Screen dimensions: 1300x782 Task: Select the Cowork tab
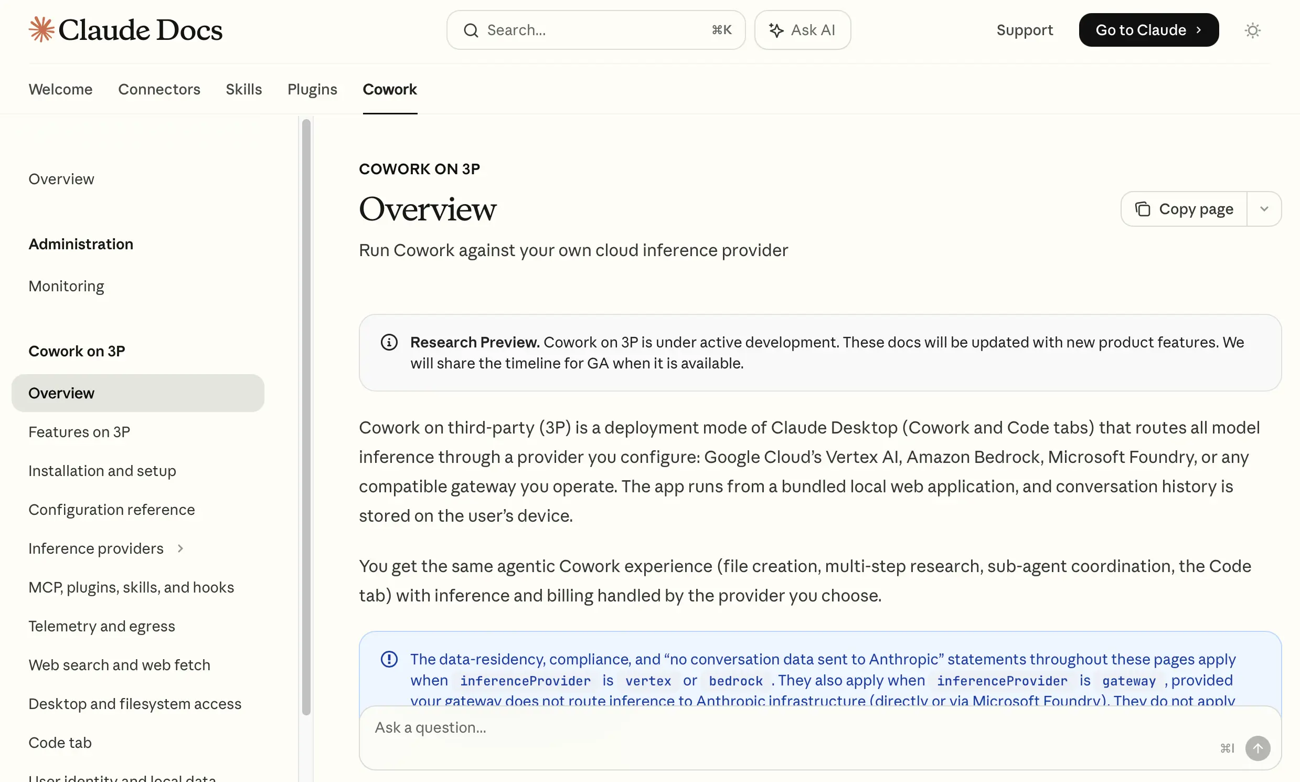coord(390,90)
